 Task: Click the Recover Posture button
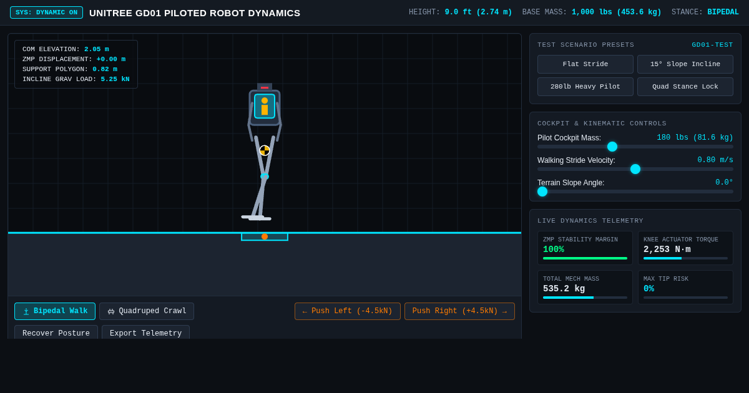[x=56, y=333]
